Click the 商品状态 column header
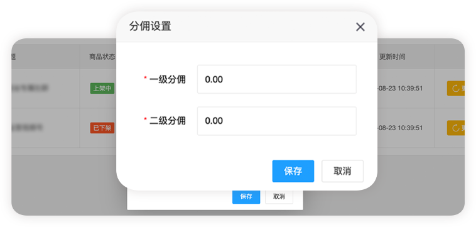Image resolution: width=476 pixels, height=227 pixels. click(x=102, y=57)
